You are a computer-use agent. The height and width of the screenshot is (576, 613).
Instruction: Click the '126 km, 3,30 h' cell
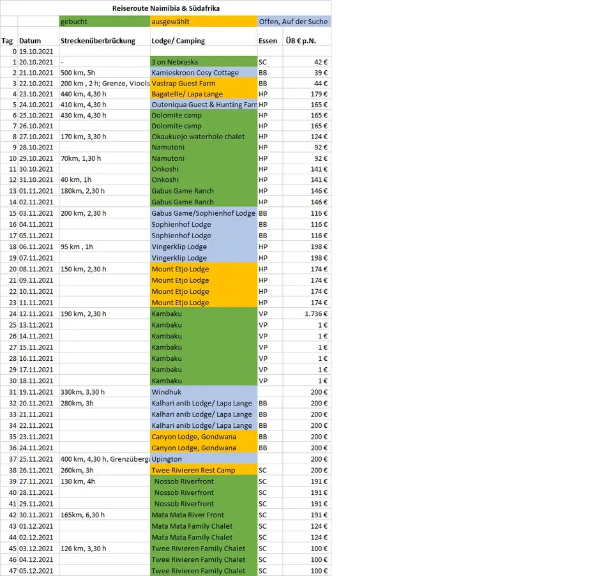105,549
